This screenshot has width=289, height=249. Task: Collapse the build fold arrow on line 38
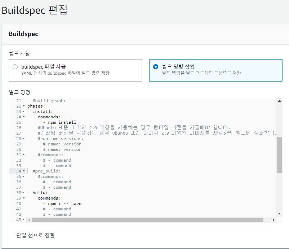click(x=23, y=193)
